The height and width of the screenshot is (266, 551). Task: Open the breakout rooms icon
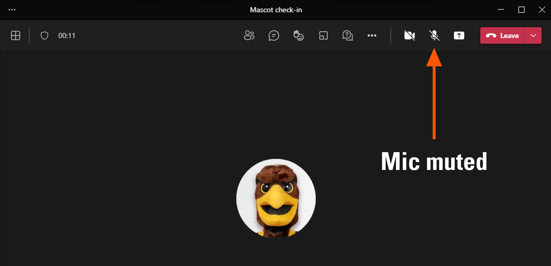pyautogui.click(x=323, y=36)
